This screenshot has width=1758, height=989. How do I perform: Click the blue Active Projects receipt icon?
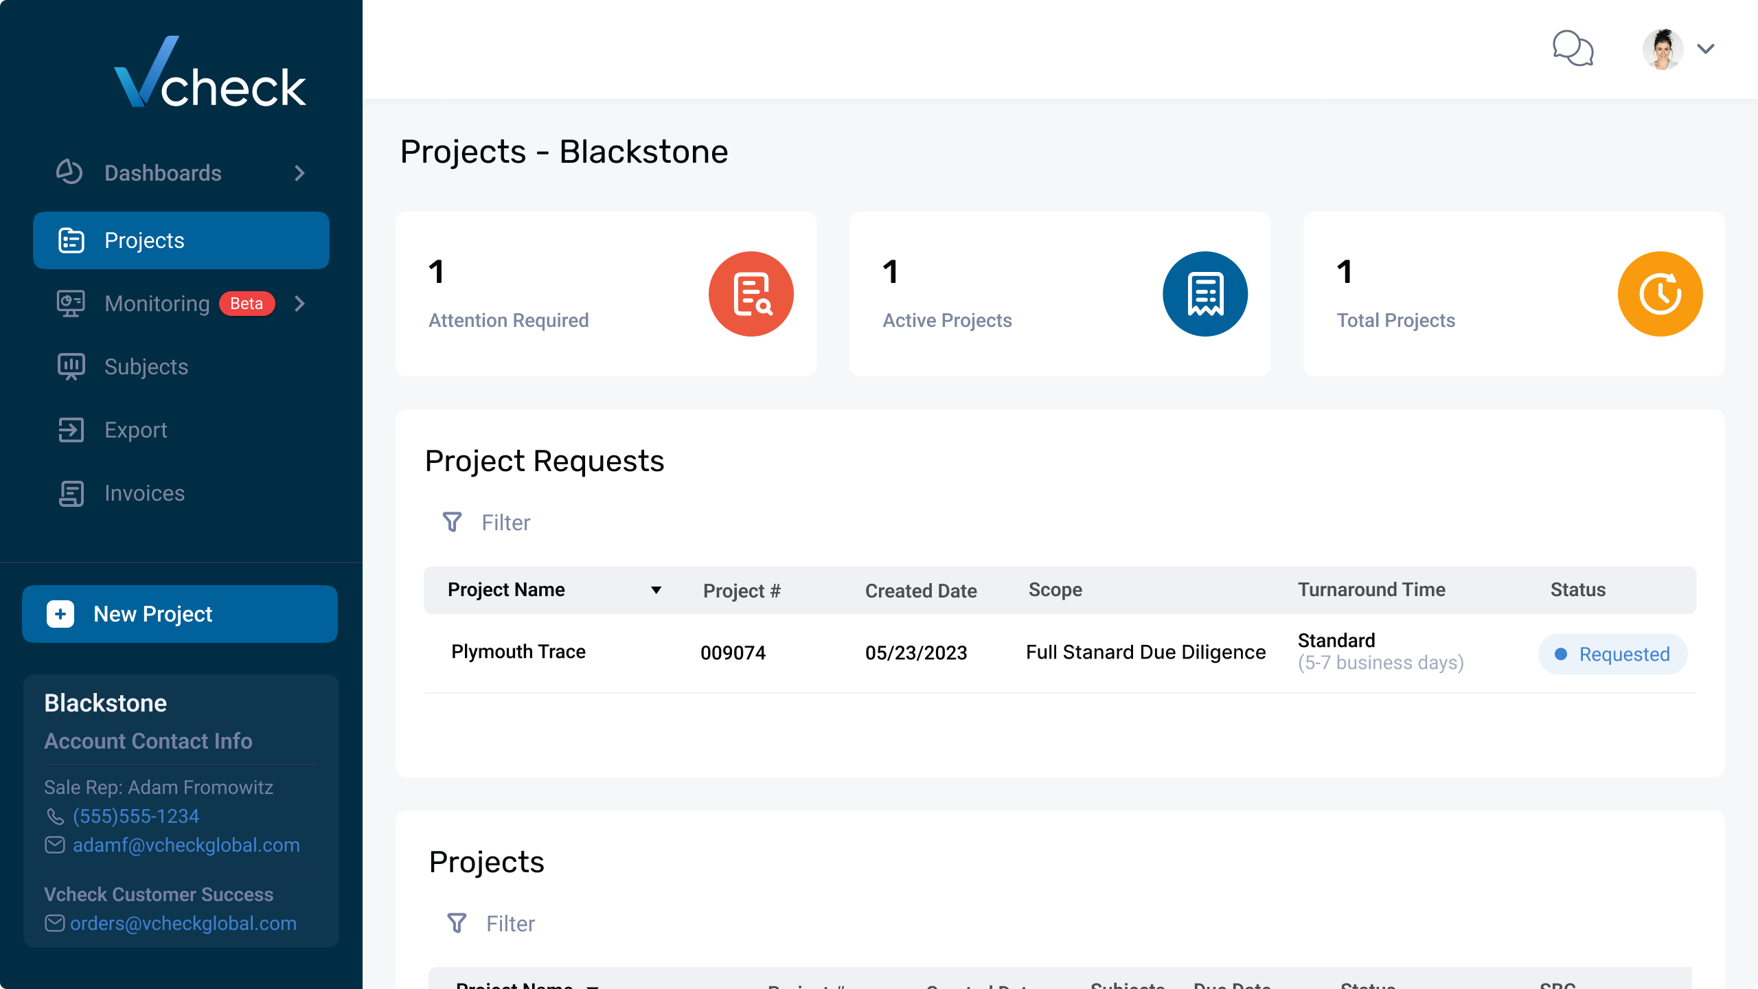[1205, 294]
